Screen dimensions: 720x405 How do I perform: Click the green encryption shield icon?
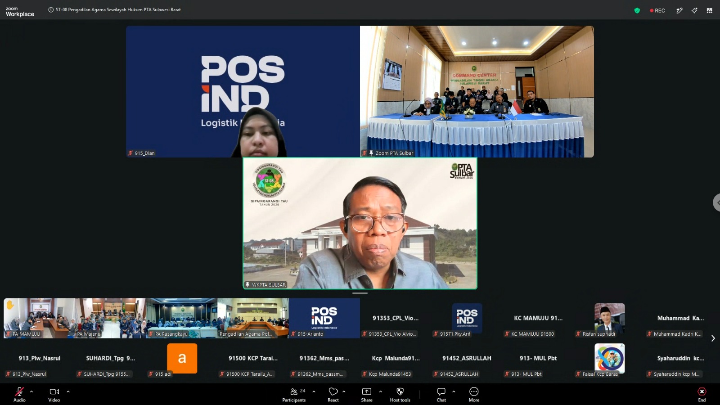coord(637,10)
